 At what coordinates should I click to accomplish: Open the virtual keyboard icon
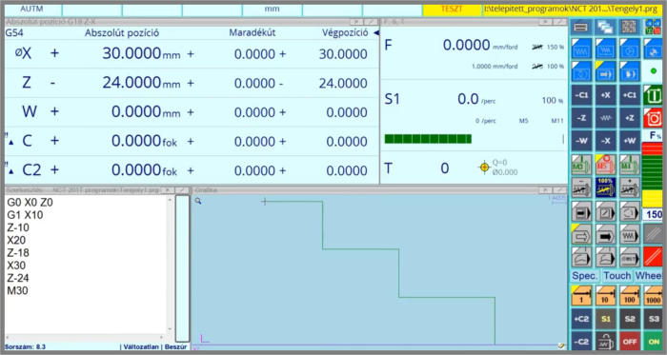[x=581, y=28]
